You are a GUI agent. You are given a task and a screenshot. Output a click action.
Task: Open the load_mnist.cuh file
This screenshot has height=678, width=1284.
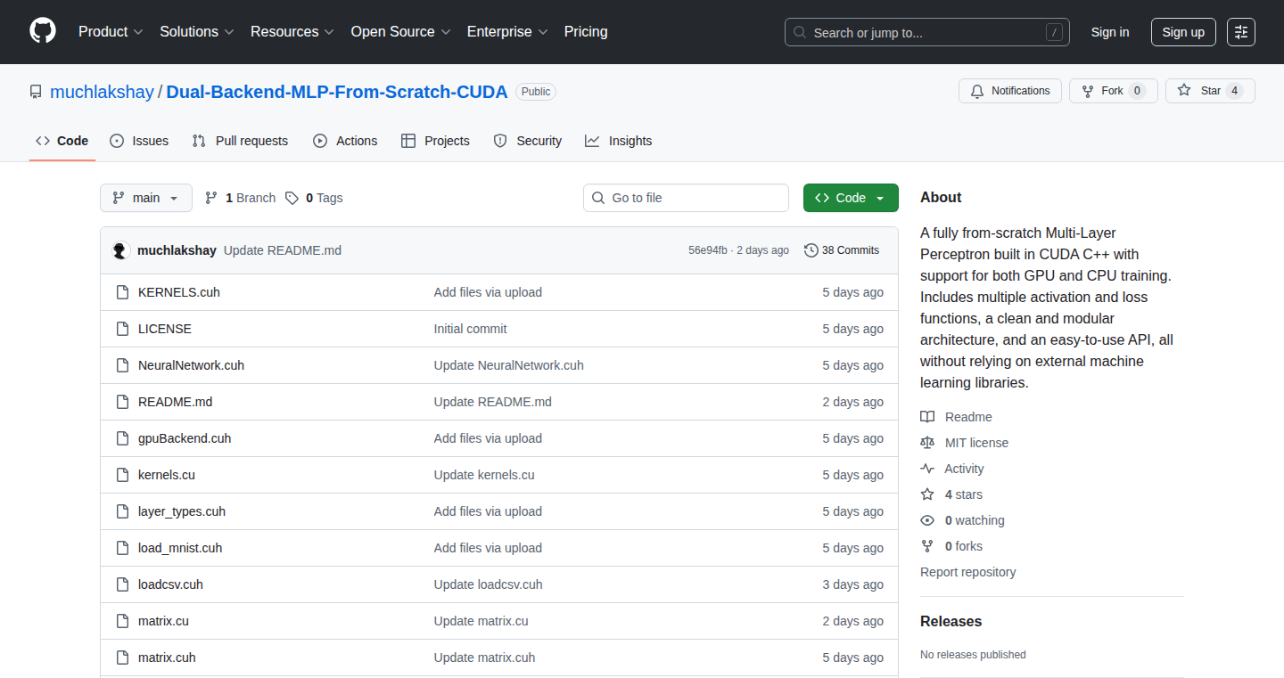(180, 548)
